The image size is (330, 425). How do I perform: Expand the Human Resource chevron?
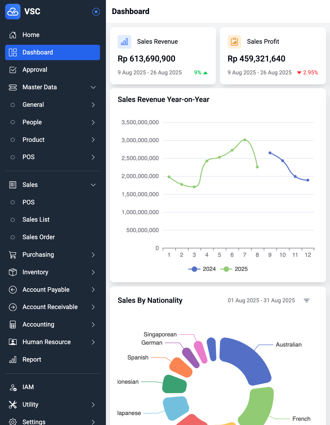pyautogui.click(x=93, y=342)
